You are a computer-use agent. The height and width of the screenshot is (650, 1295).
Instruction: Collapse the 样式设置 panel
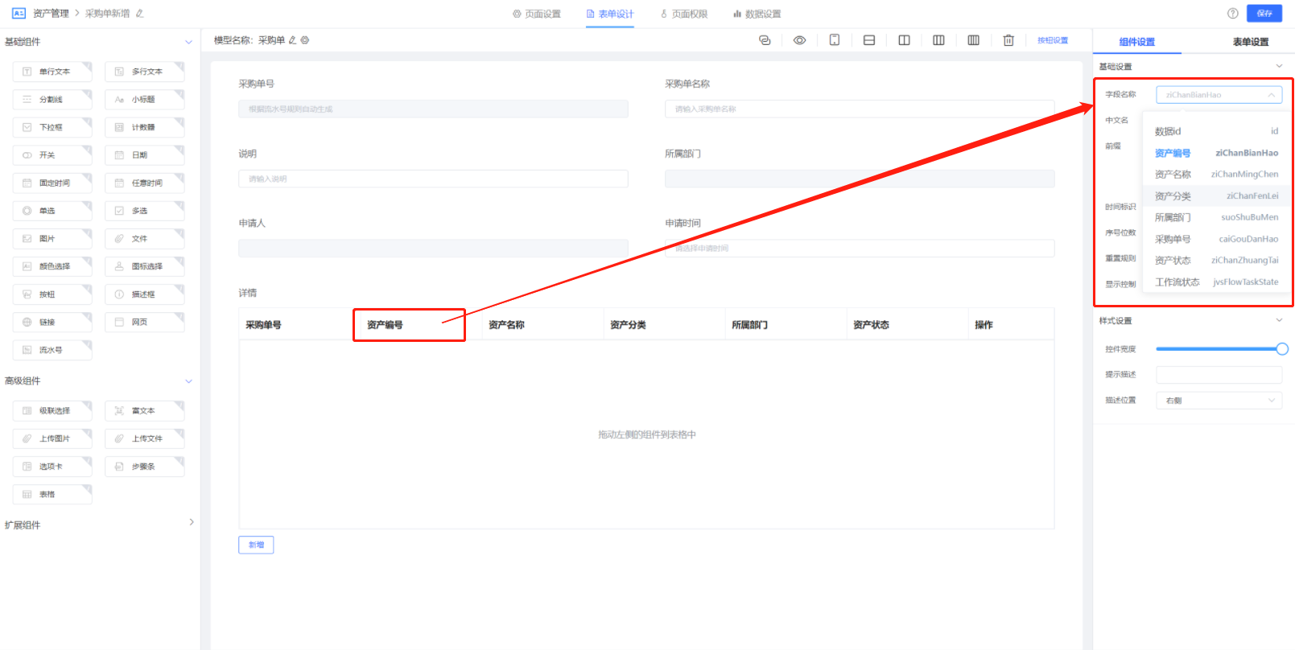[x=1279, y=320]
